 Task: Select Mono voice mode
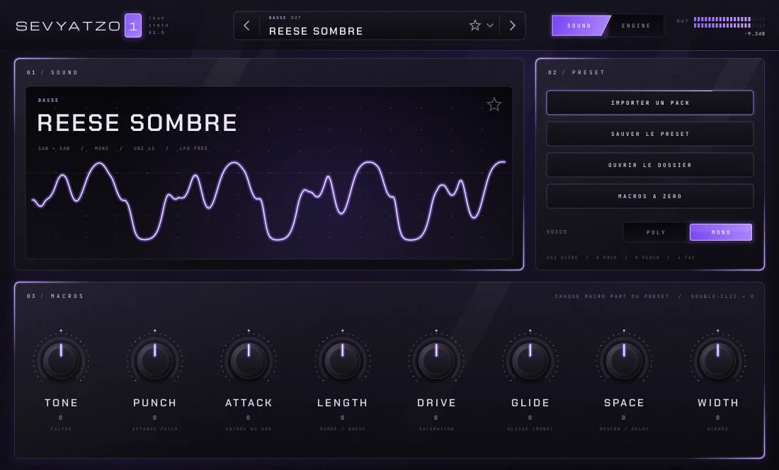(721, 232)
